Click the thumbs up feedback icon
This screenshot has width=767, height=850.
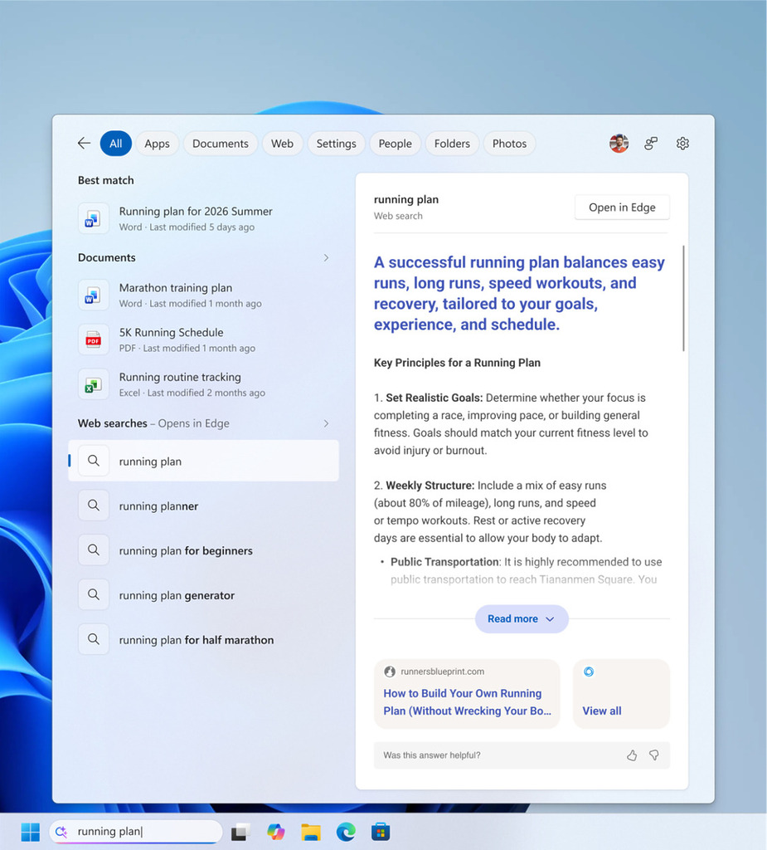[632, 755]
